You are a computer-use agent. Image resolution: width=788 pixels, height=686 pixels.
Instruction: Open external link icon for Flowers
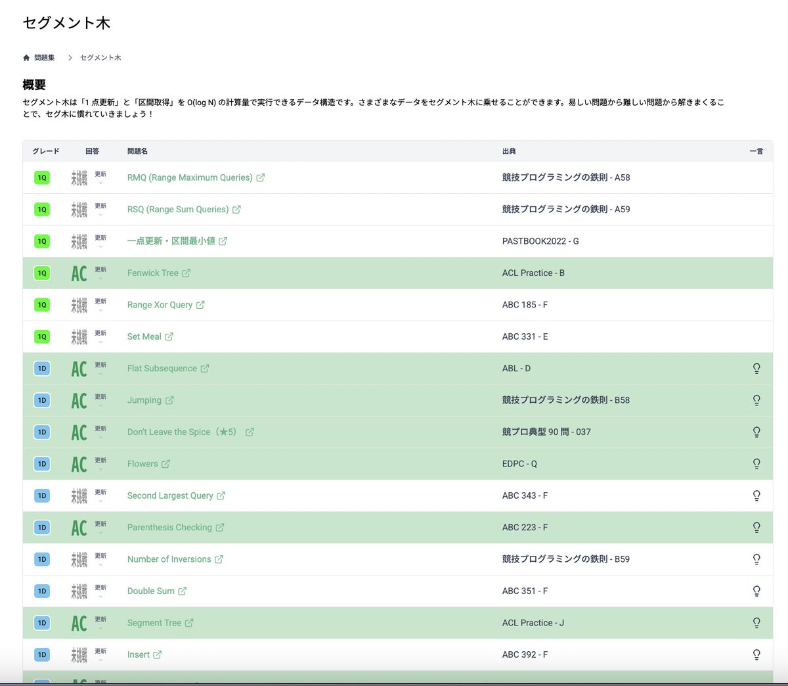(165, 464)
